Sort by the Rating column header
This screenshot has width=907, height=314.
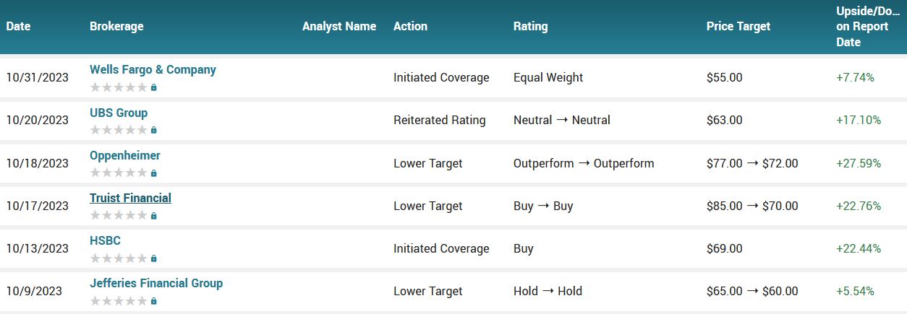[x=530, y=26]
